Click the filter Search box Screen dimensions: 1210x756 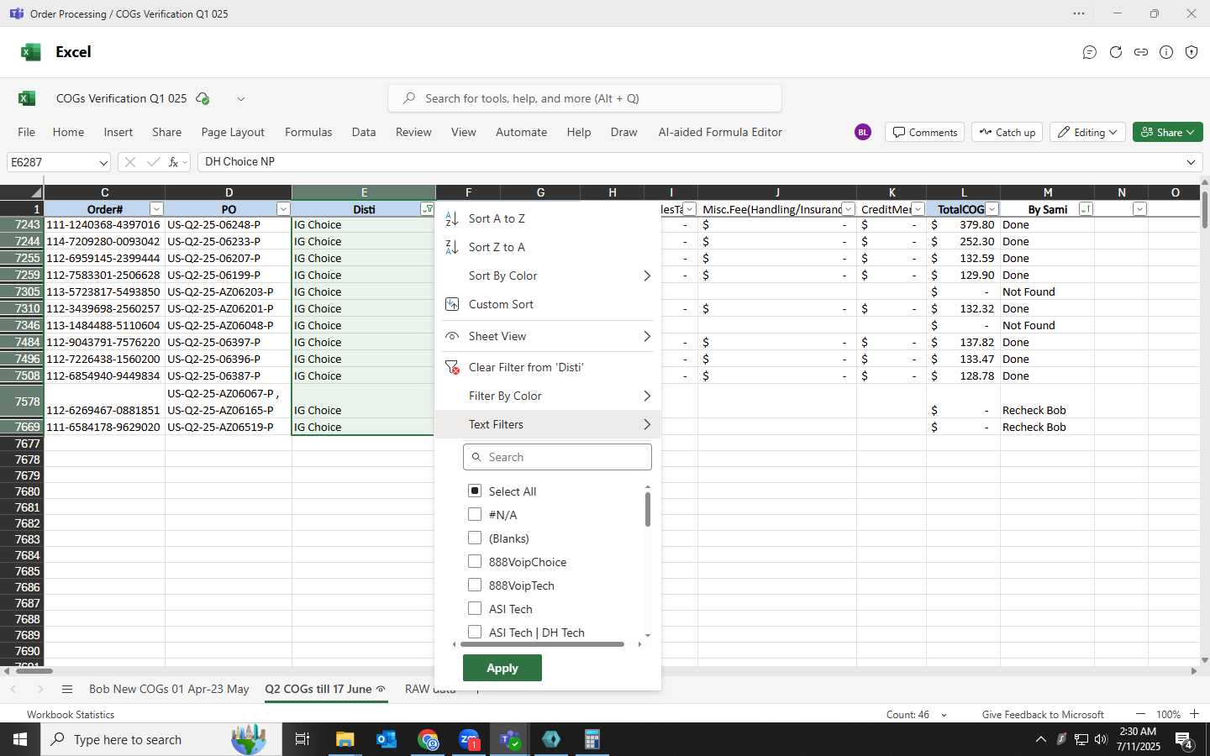[557, 457]
